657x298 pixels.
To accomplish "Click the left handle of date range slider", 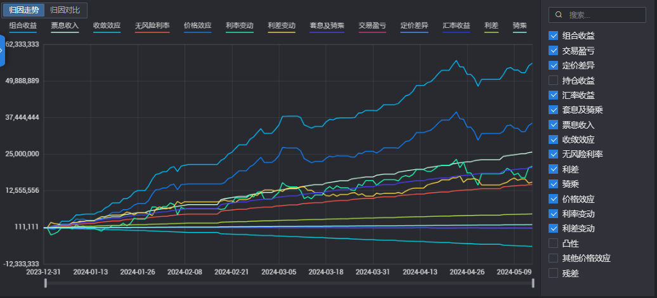I will (46, 284).
